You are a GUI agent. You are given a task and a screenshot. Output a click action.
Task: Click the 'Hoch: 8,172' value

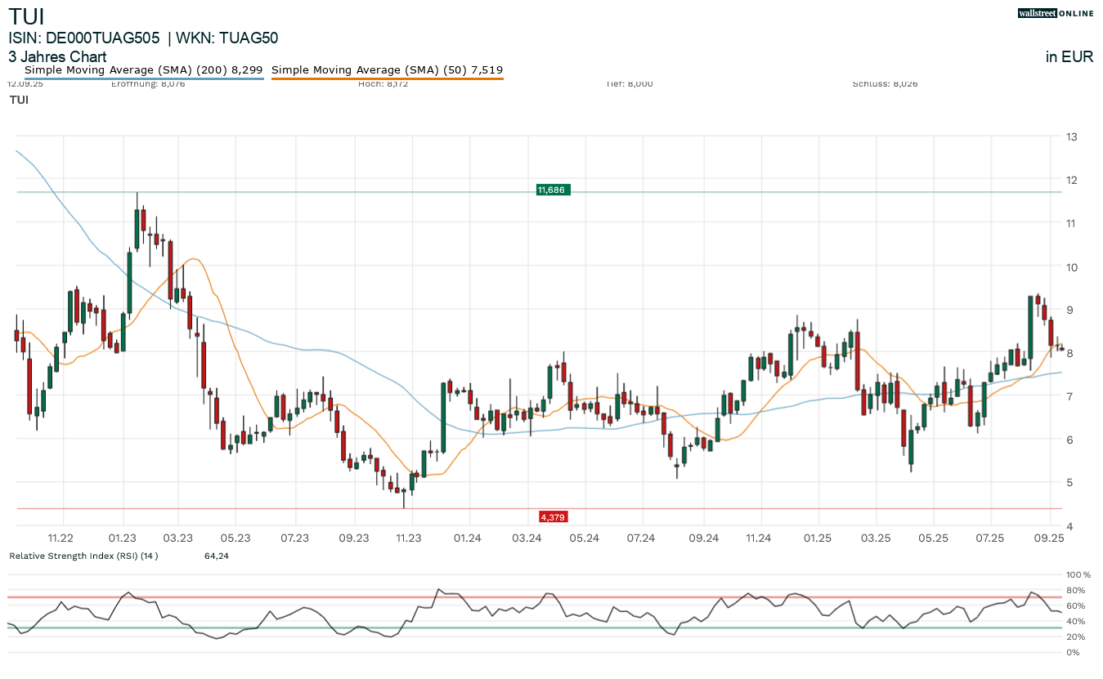pyautogui.click(x=384, y=83)
